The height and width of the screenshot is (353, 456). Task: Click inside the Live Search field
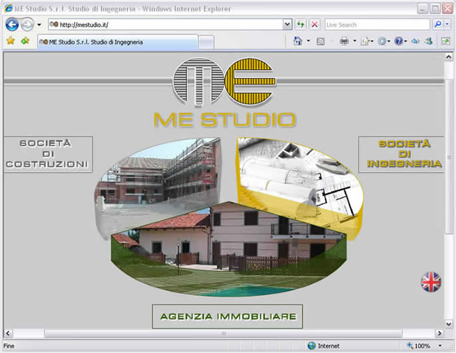[x=376, y=25]
